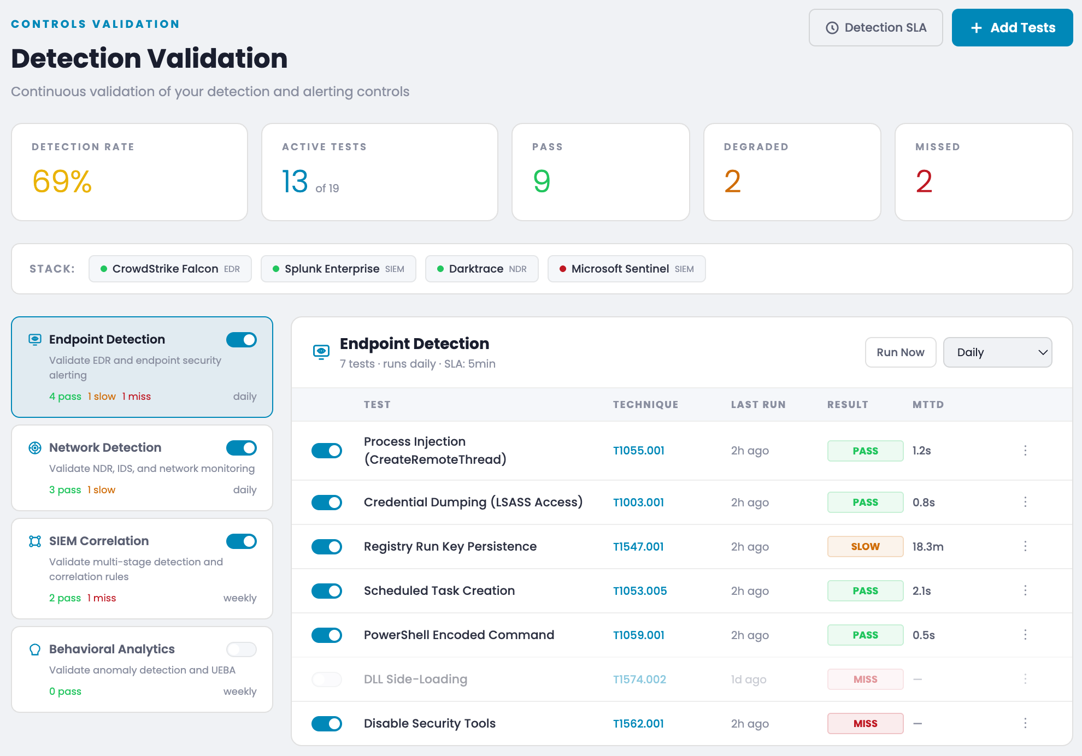Click the plus icon on Add Tests

coord(976,28)
